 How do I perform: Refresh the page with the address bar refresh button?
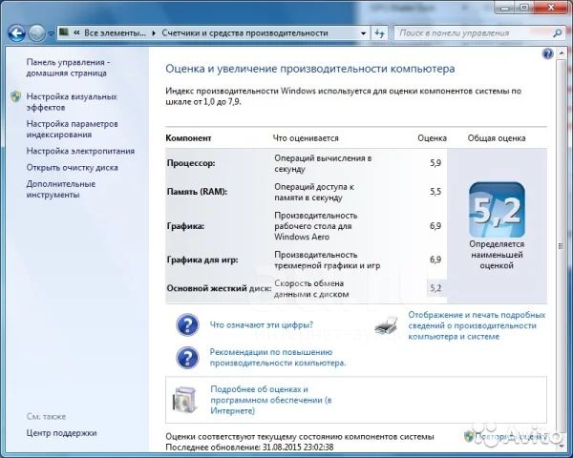coord(380,33)
